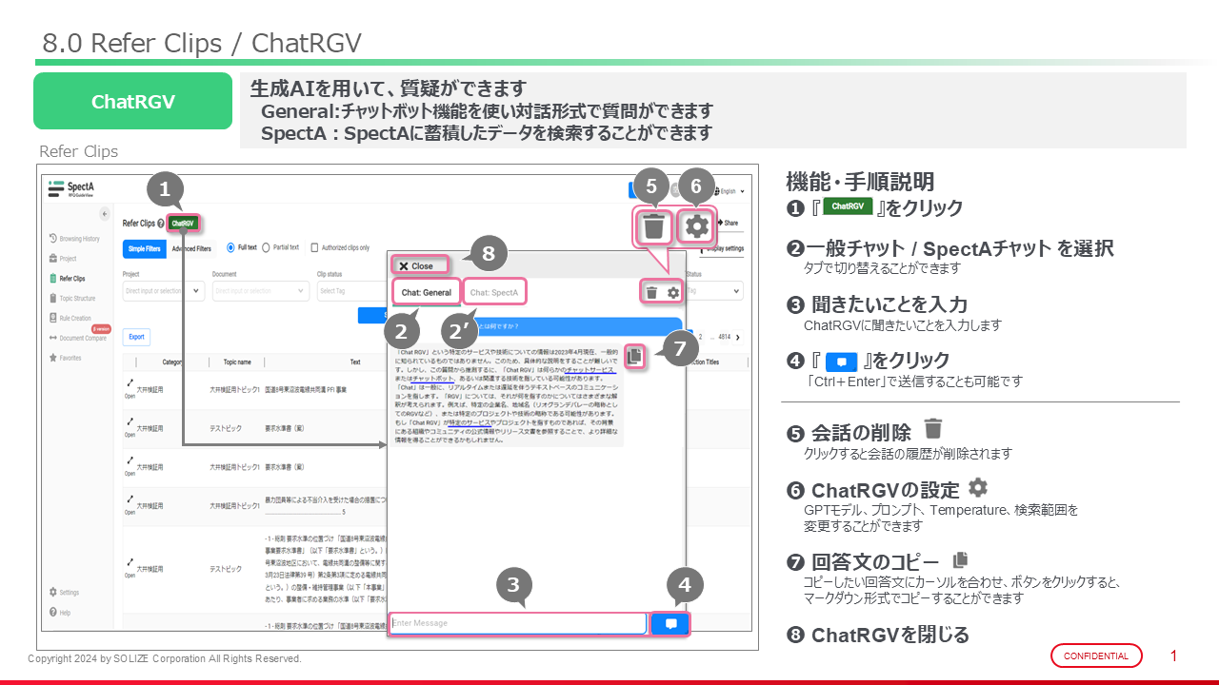Click the green ChatRGV button
Viewport: 1219px width, 685px height.
[x=183, y=224]
